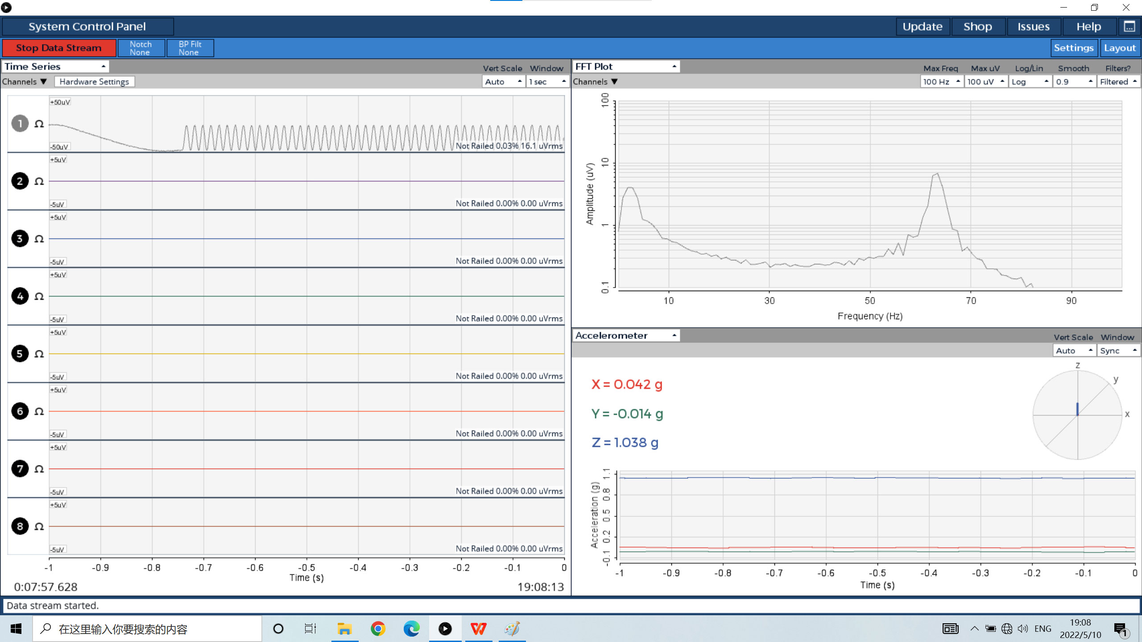Screen dimensions: 1142x642
Task: Launch WPS Office from taskbar
Action: 479,629
